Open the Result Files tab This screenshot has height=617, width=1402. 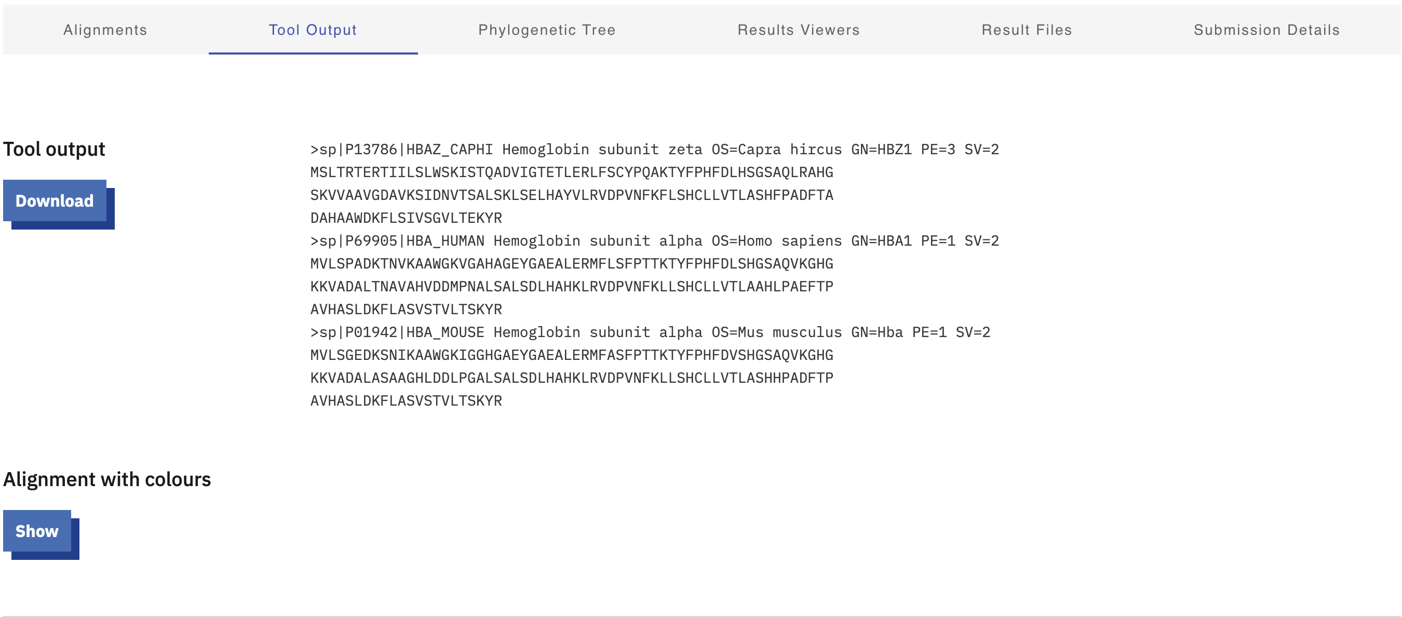pos(1027,30)
